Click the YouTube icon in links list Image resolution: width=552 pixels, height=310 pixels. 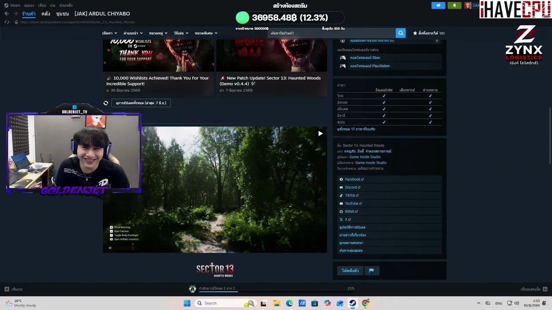click(341, 204)
